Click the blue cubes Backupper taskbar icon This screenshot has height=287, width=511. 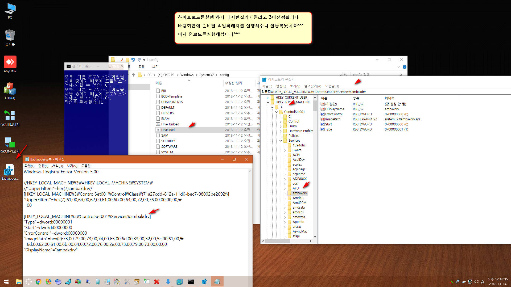[x=204, y=282]
